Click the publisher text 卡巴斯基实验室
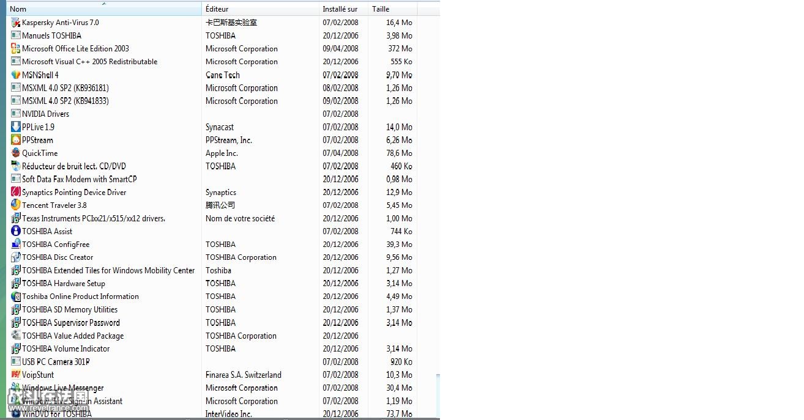 (231, 23)
